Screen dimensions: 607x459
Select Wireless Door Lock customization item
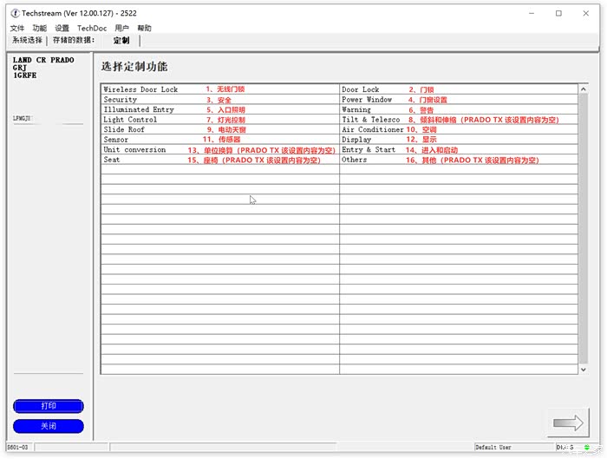[140, 89]
